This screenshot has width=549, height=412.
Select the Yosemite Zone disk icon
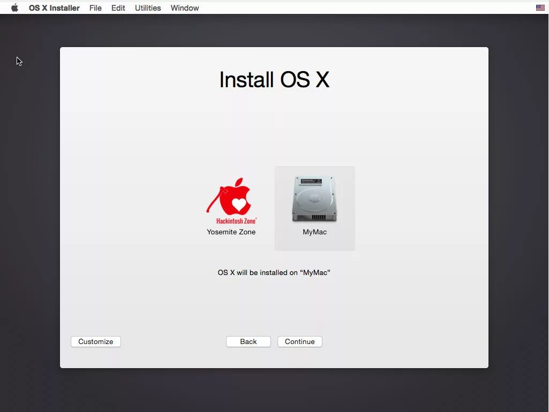point(231,201)
